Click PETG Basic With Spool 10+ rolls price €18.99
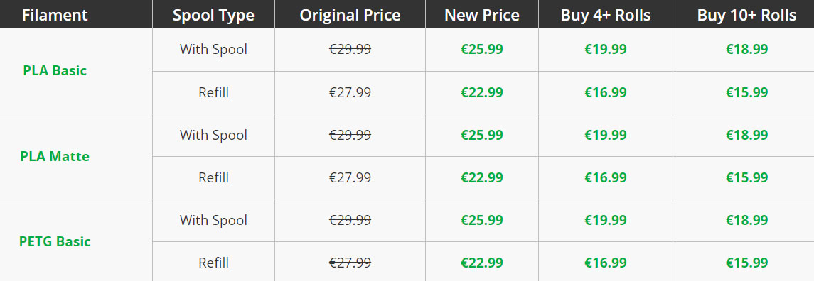Image resolution: width=814 pixels, height=281 pixels. click(x=747, y=220)
